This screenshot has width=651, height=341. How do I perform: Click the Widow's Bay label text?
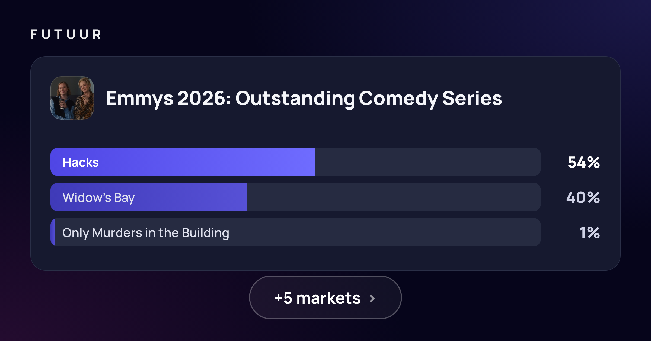[98, 198]
